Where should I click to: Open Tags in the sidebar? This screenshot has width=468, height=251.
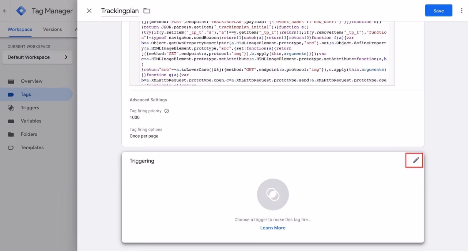(37, 94)
